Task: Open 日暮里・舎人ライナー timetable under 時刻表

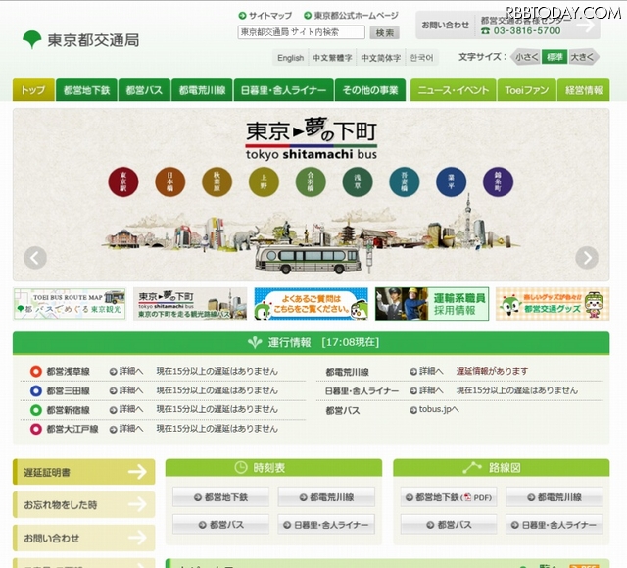Action: (326, 525)
